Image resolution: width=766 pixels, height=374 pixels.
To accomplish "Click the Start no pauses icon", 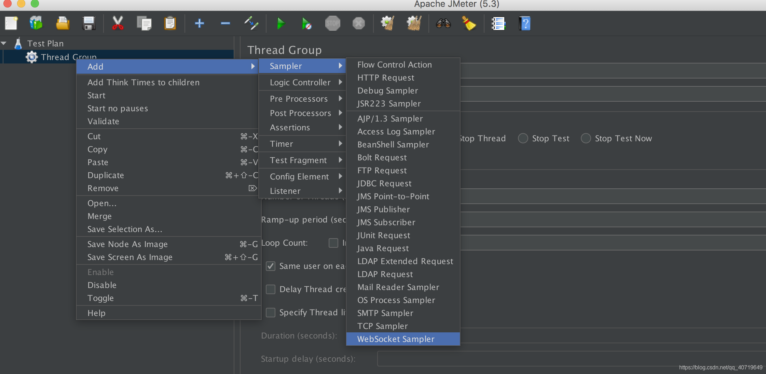I will click(x=306, y=24).
